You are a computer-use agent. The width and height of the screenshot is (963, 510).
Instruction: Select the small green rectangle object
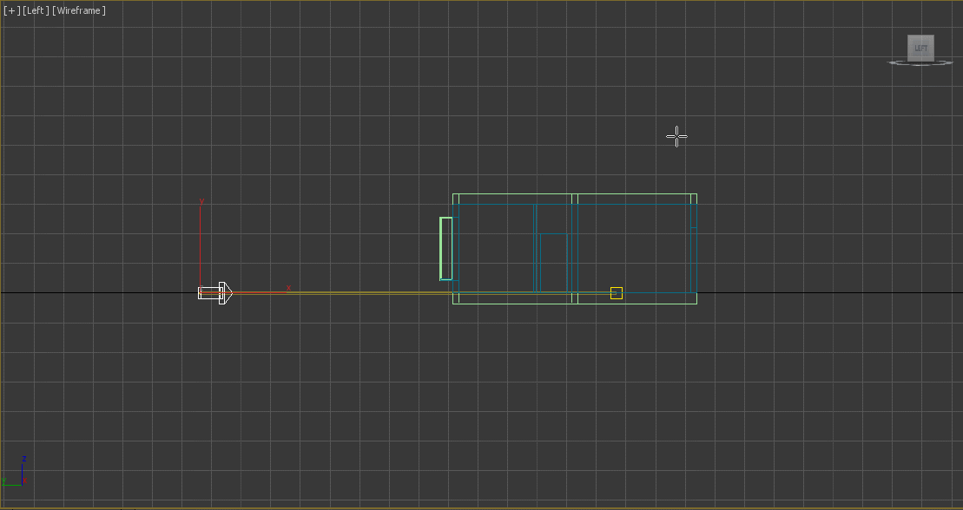445,247
